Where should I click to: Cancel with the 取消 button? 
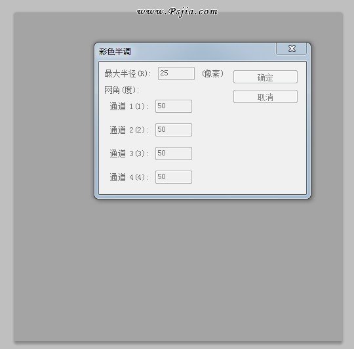265,96
